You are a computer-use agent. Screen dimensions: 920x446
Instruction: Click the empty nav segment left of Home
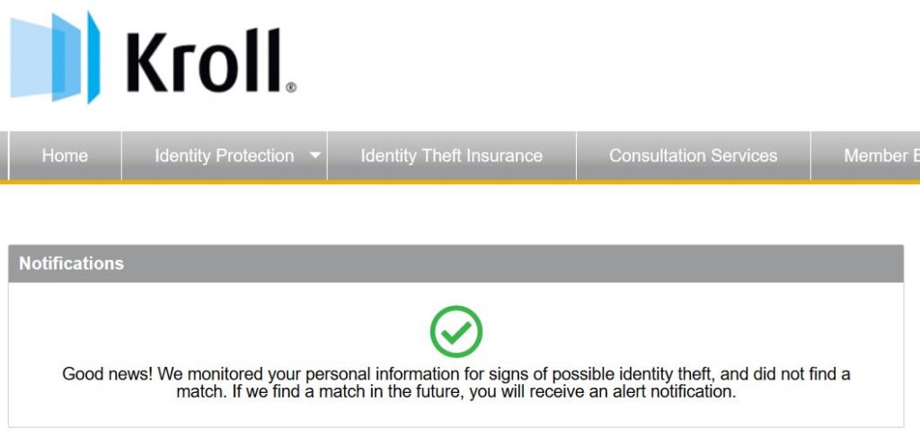pos(4,155)
